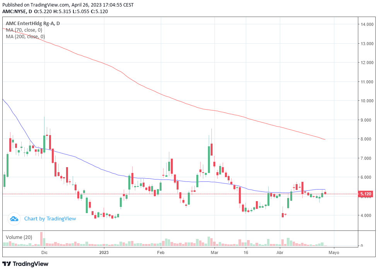Click the tallest volume bar near Dic
The width and height of the screenshot is (378, 271).
tap(41, 239)
